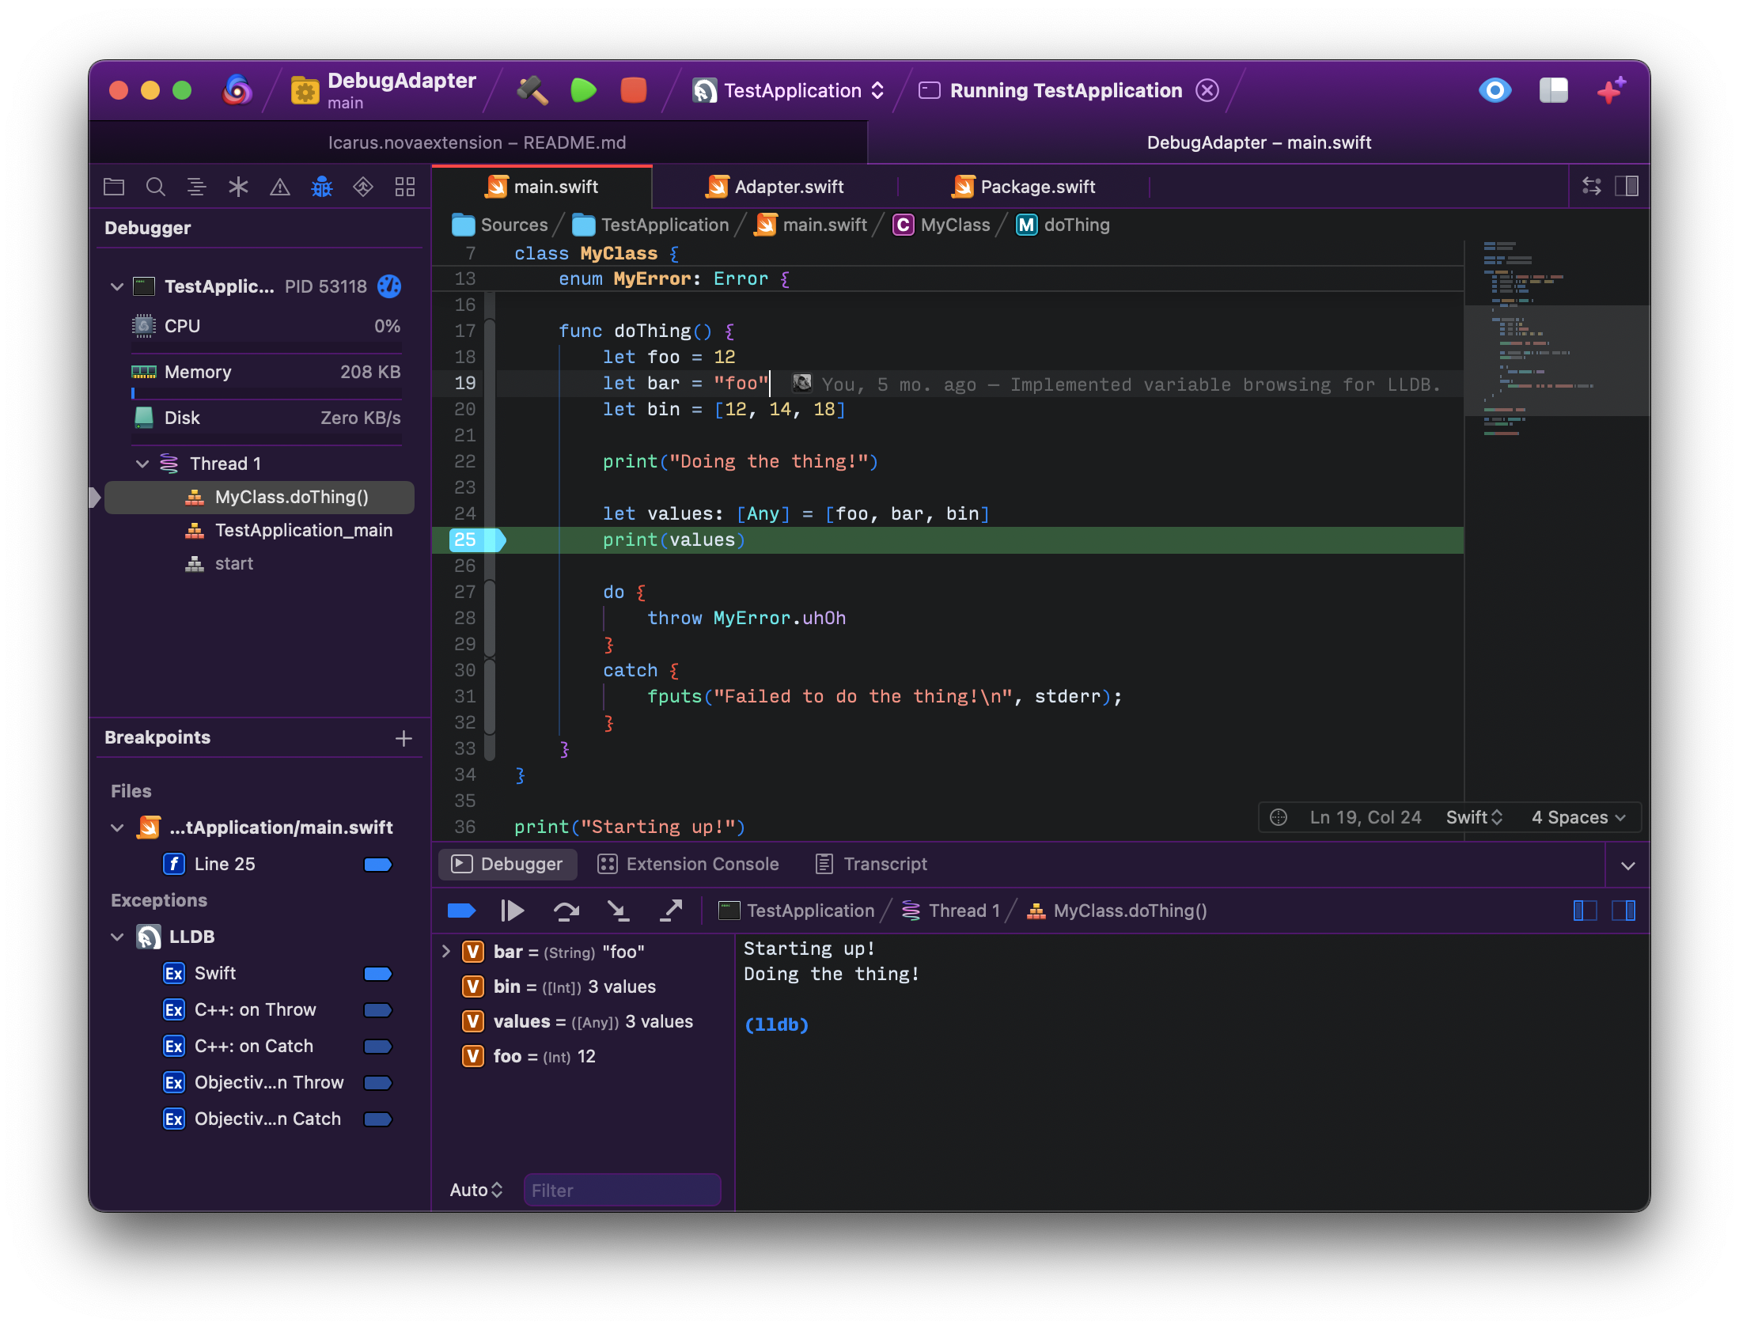Image resolution: width=1739 pixels, height=1329 pixels.
Task: Toggle the Line 25 breakpoint off
Action: click(x=377, y=865)
